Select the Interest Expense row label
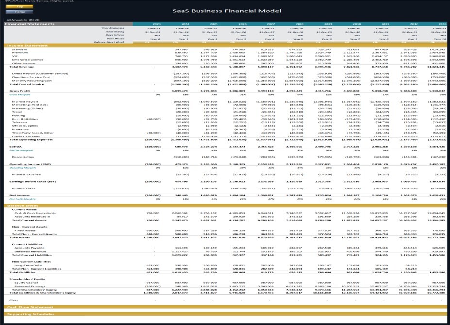450x325 pixels. click(x=26, y=174)
